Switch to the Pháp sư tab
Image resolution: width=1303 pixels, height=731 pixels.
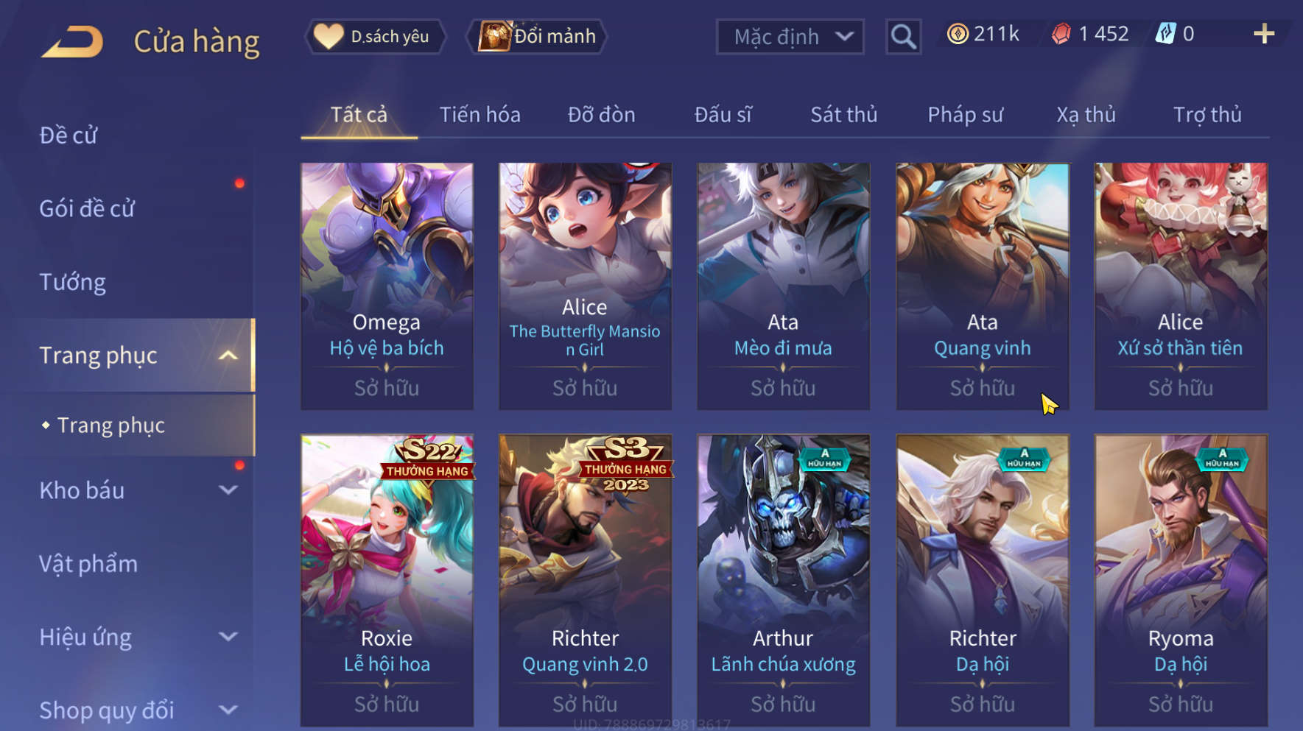coord(965,115)
